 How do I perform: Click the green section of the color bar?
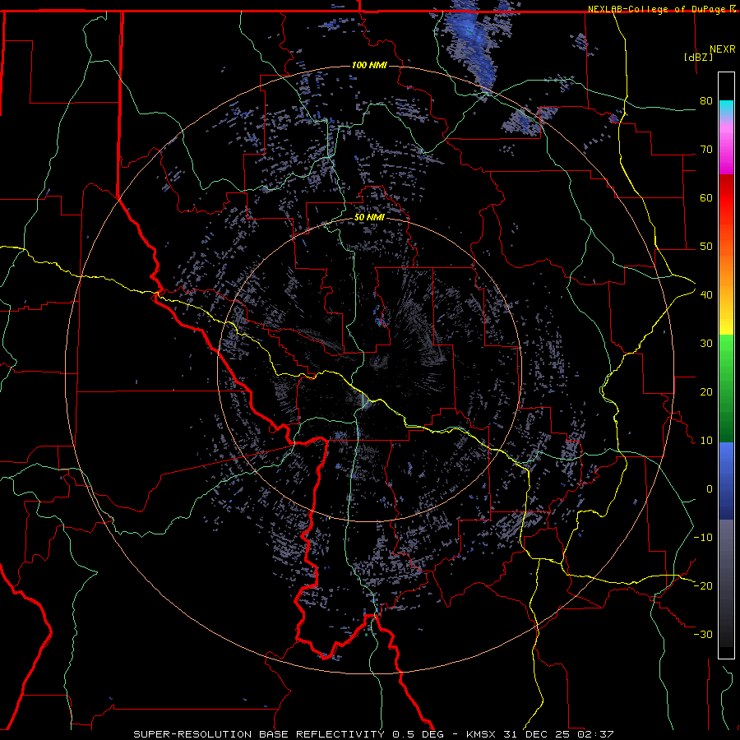pyautogui.click(x=726, y=388)
